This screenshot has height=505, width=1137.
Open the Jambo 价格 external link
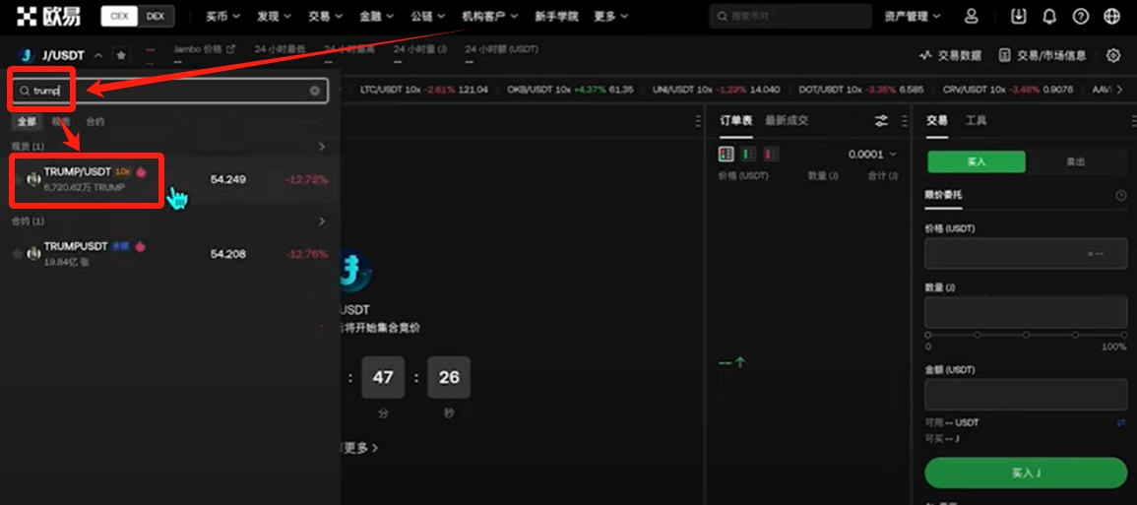(x=205, y=49)
